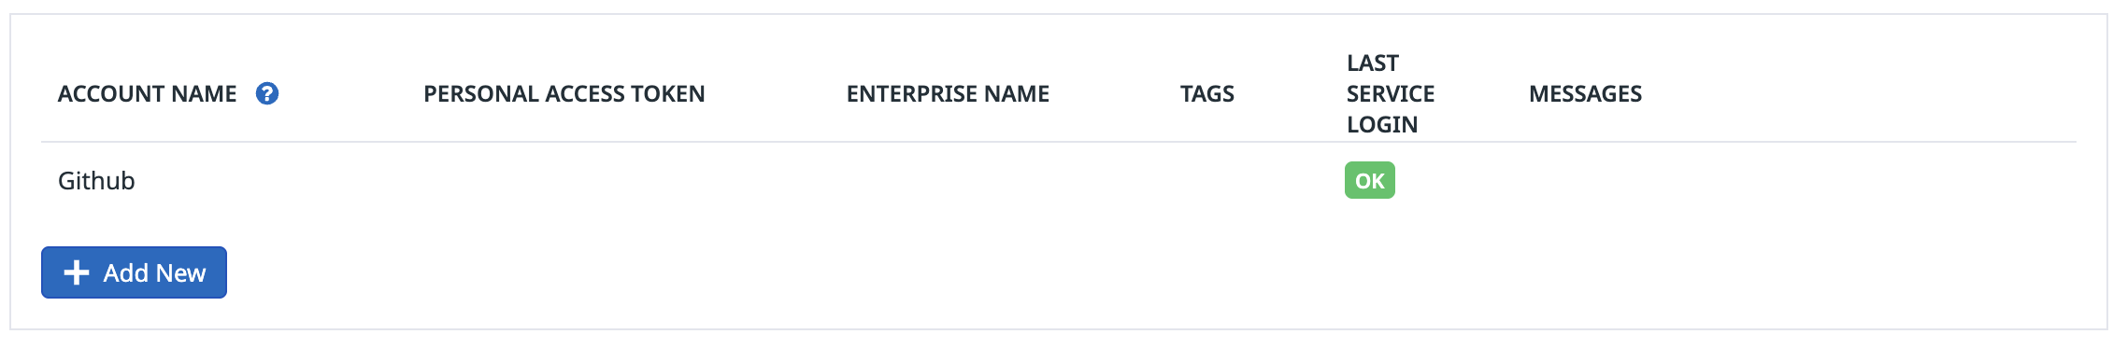
Task: Click the green OK status badge
Action: (1369, 180)
